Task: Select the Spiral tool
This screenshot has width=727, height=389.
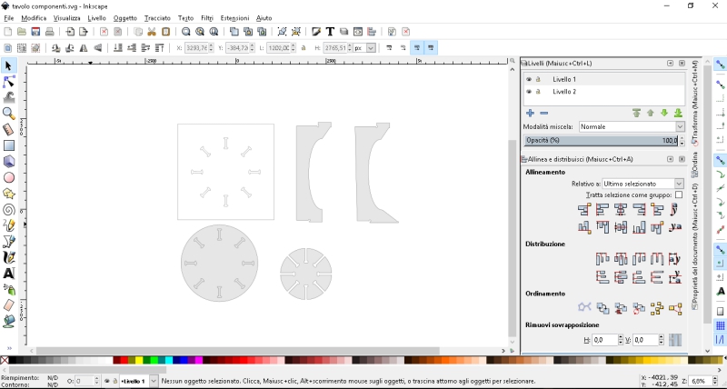Action: pos(8,210)
